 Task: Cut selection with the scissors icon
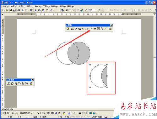pyautogui.click(x=36, y=10)
